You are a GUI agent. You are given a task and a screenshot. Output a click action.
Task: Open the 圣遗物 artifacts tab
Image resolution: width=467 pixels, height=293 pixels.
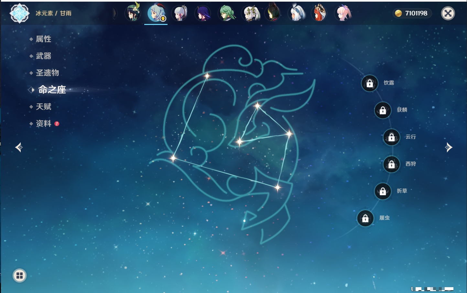[48, 73]
